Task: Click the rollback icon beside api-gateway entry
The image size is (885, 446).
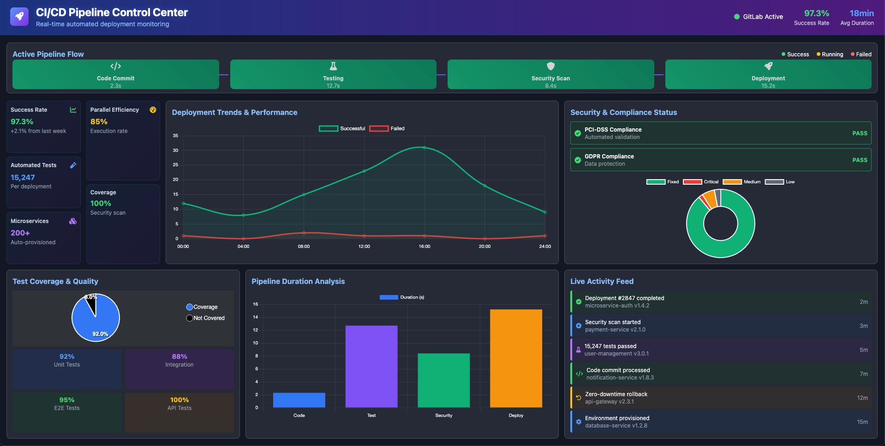Action: click(x=578, y=398)
